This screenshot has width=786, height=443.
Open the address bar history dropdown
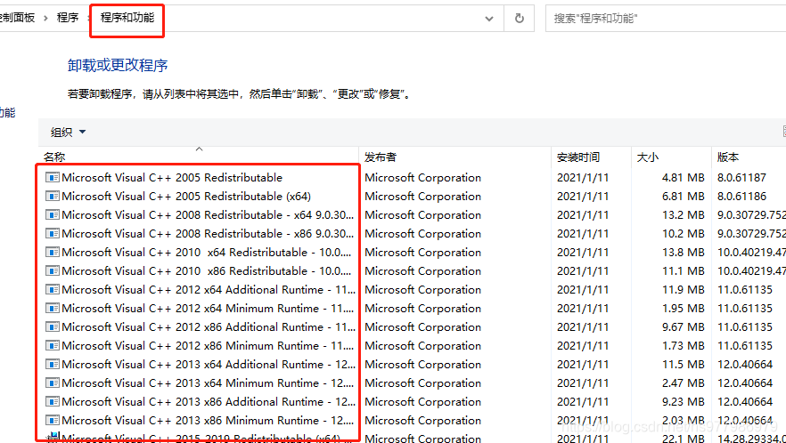[489, 19]
